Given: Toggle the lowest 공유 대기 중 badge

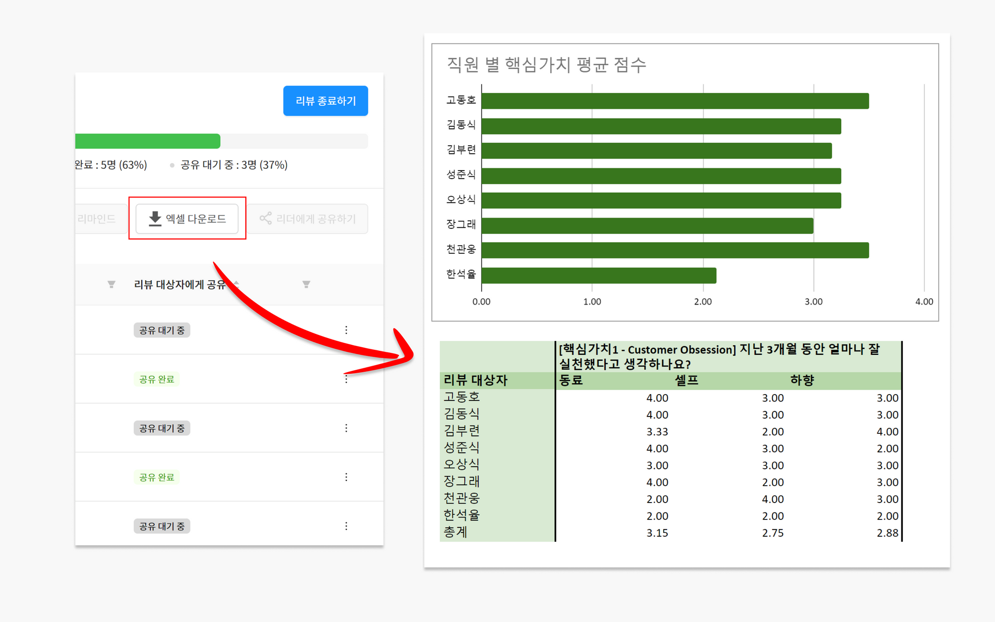Looking at the screenshot, I should click(x=162, y=526).
